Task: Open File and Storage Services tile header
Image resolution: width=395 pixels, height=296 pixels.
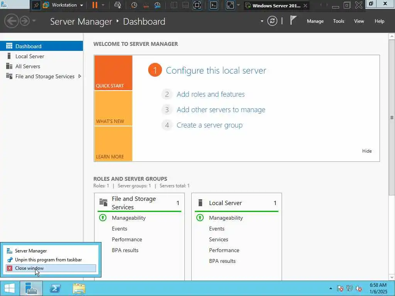Action: pyautogui.click(x=139, y=203)
